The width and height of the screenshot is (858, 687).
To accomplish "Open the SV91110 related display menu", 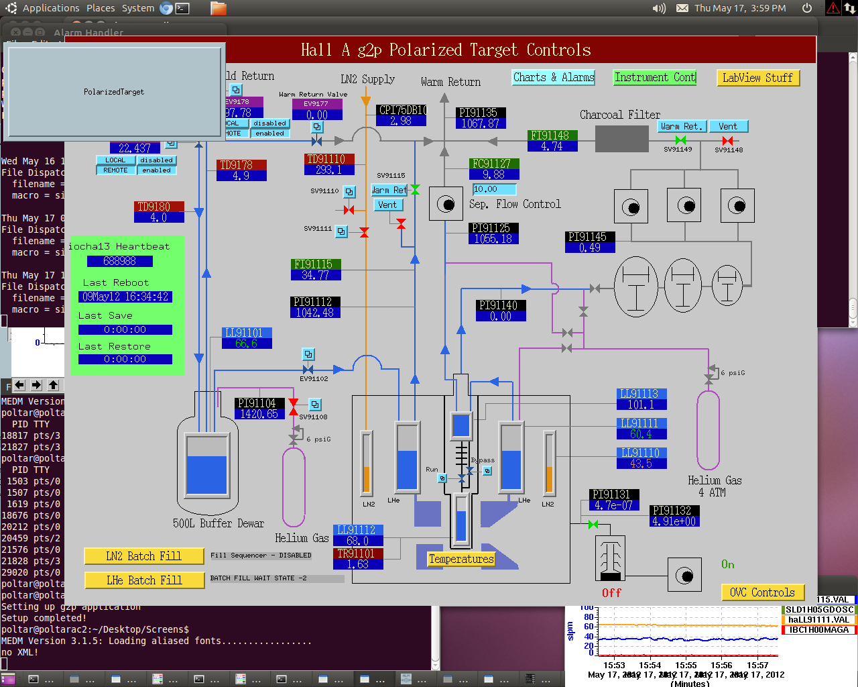I will (349, 192).
